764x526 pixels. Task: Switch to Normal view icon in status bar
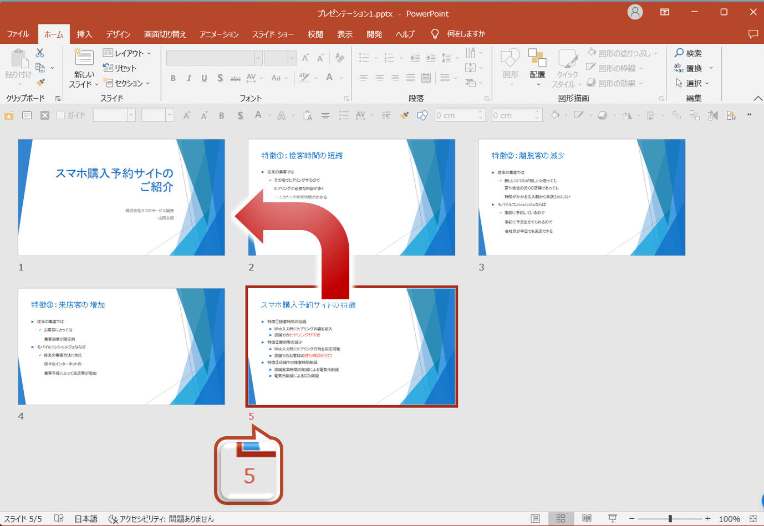(535, 519)
